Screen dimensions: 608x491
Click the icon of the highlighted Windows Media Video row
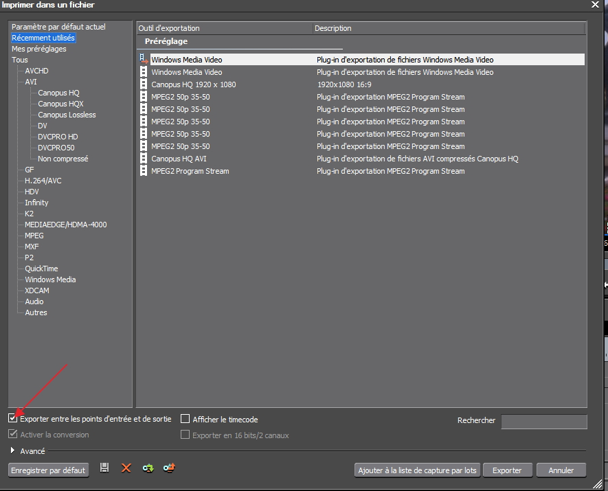(144, 59)
